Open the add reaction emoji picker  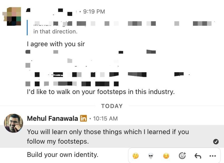pos(182,156)
